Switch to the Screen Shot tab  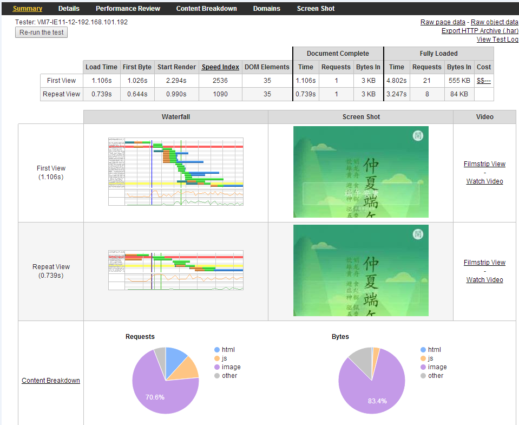tap(316, 9)
